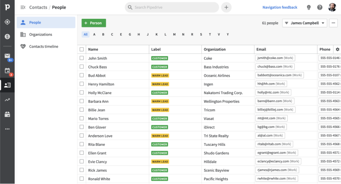Open table column settings gear
The height and width of the screenshot is (184, 341).
coord(337,49)
